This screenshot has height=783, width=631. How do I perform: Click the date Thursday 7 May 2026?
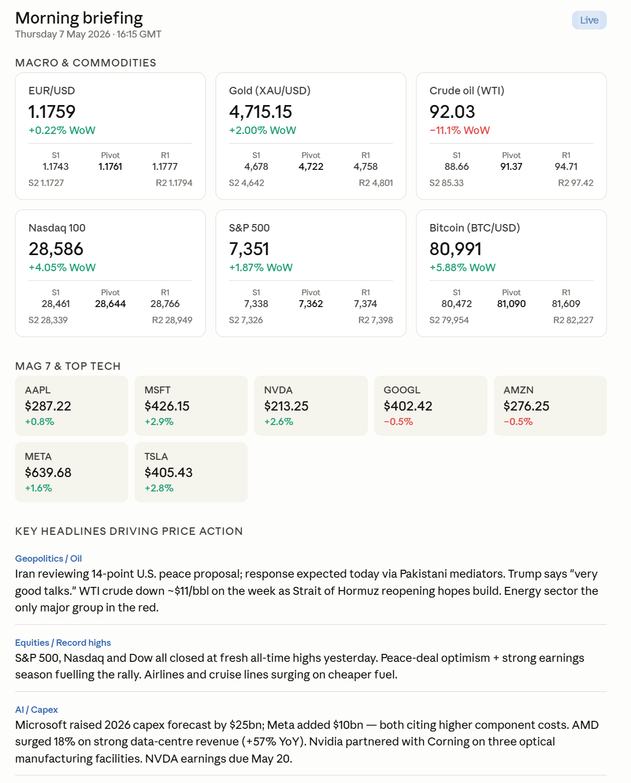(x=63, y=34)
